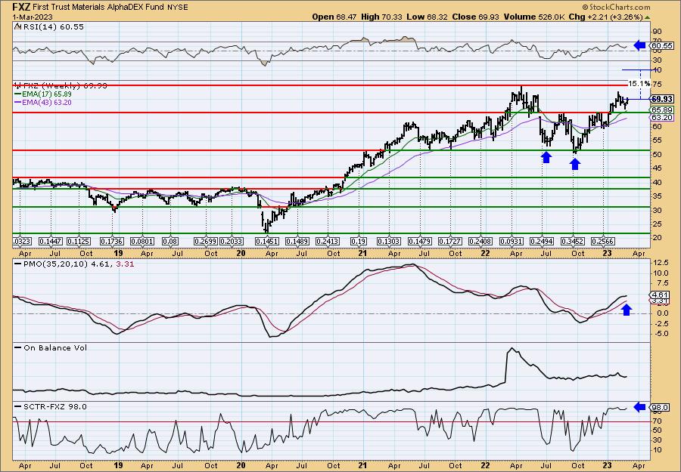Click the Chg +2.21 (+3.26%) value
The width and height of the screenshot is (681, 472).
point(605,17)
